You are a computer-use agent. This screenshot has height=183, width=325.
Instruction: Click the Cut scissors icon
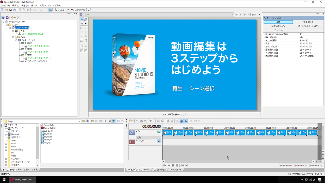point(20,10)
